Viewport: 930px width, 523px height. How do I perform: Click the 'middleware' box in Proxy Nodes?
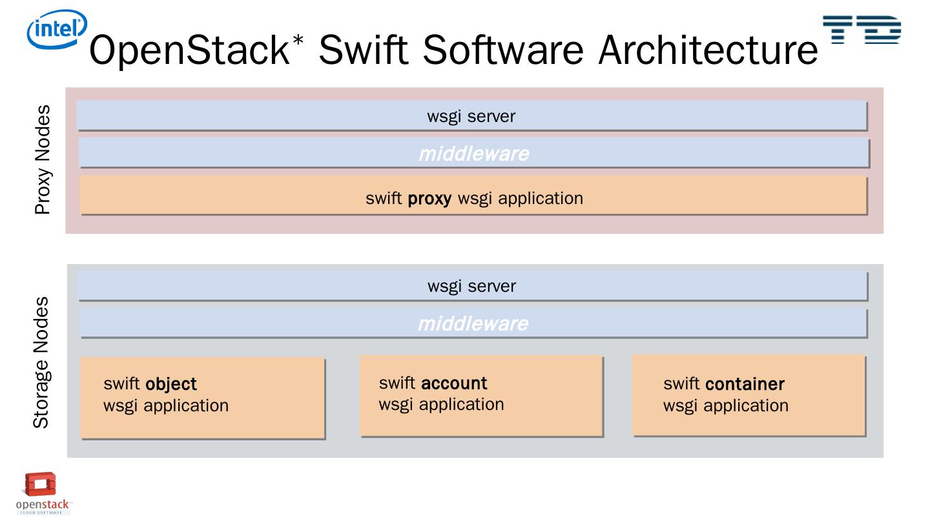pos(474,154)
